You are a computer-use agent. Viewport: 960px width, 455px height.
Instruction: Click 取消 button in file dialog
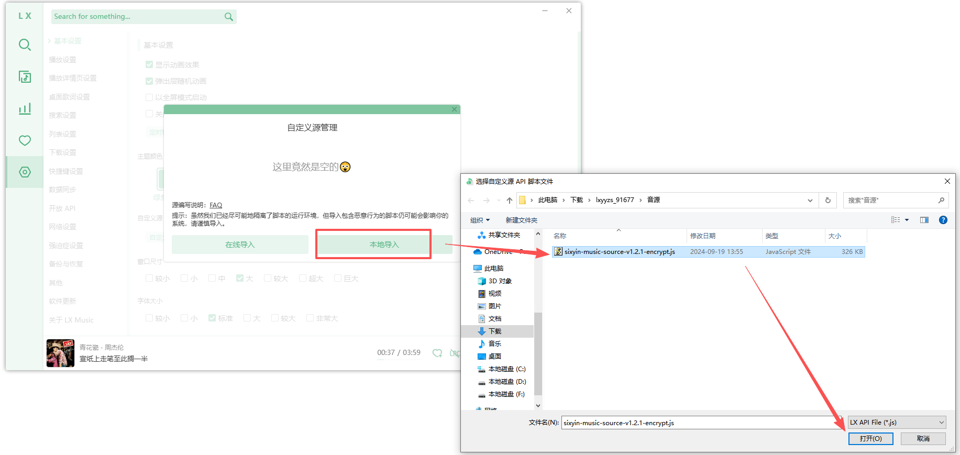(923, 439)
